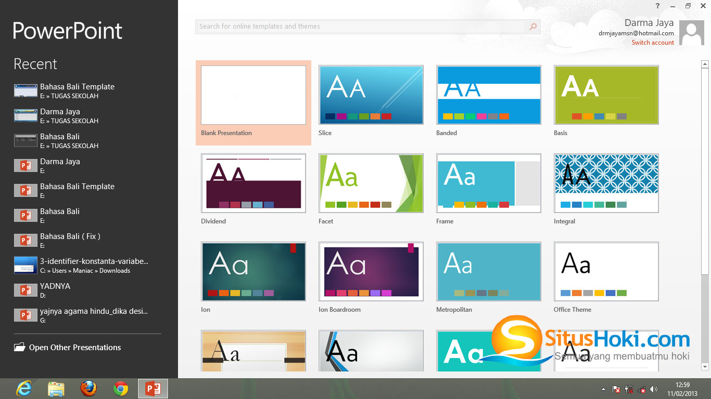711x399 pixels.
Task: Open Internet Explorer from the taskbar
Action: click(x=24, y=389)
